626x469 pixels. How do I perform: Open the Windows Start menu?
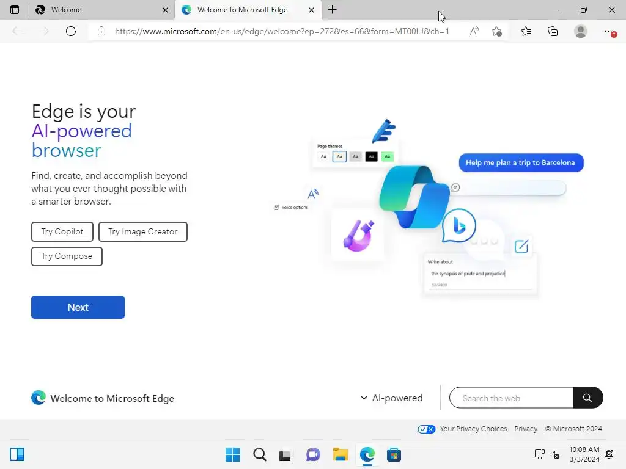click(x=232, y=454)
